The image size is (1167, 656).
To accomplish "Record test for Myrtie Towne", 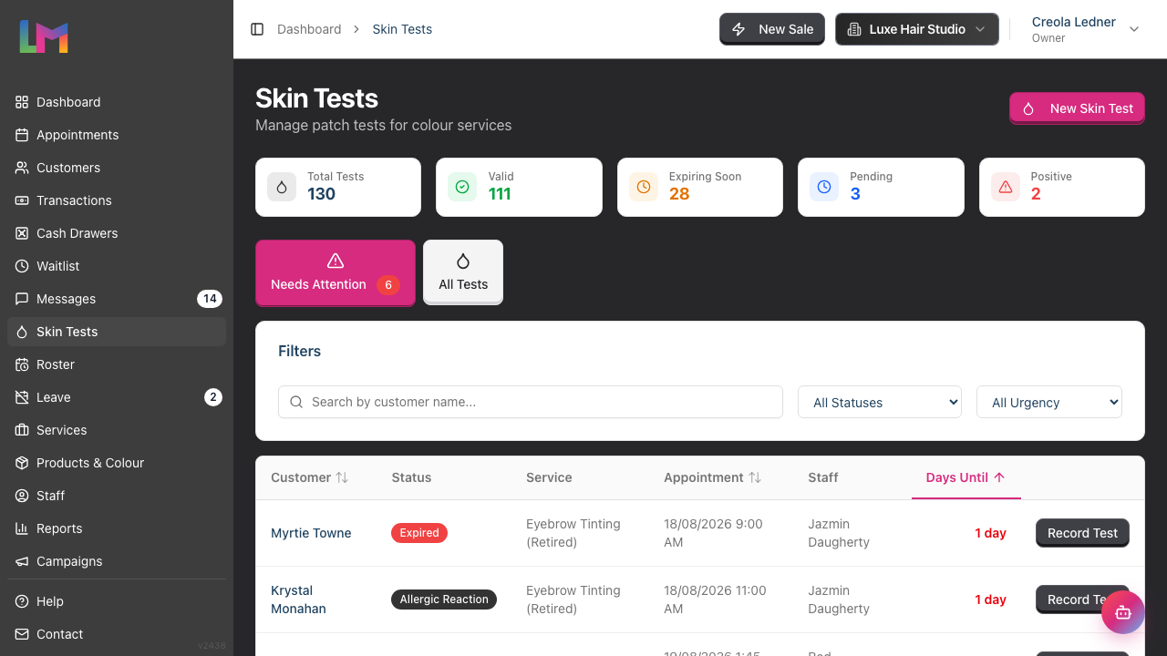I will (x=1082, y=533).
